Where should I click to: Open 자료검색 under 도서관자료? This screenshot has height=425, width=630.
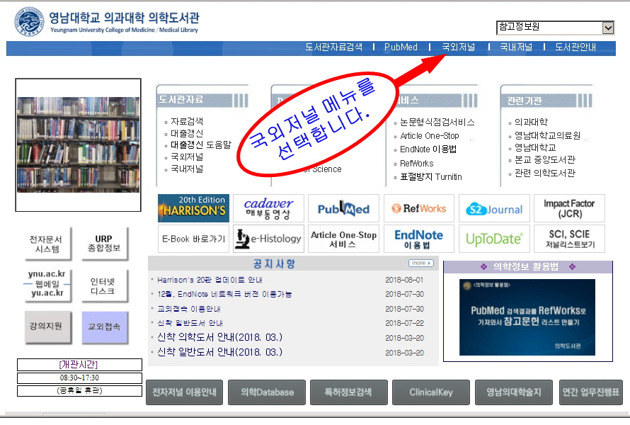tap(187, 121)
